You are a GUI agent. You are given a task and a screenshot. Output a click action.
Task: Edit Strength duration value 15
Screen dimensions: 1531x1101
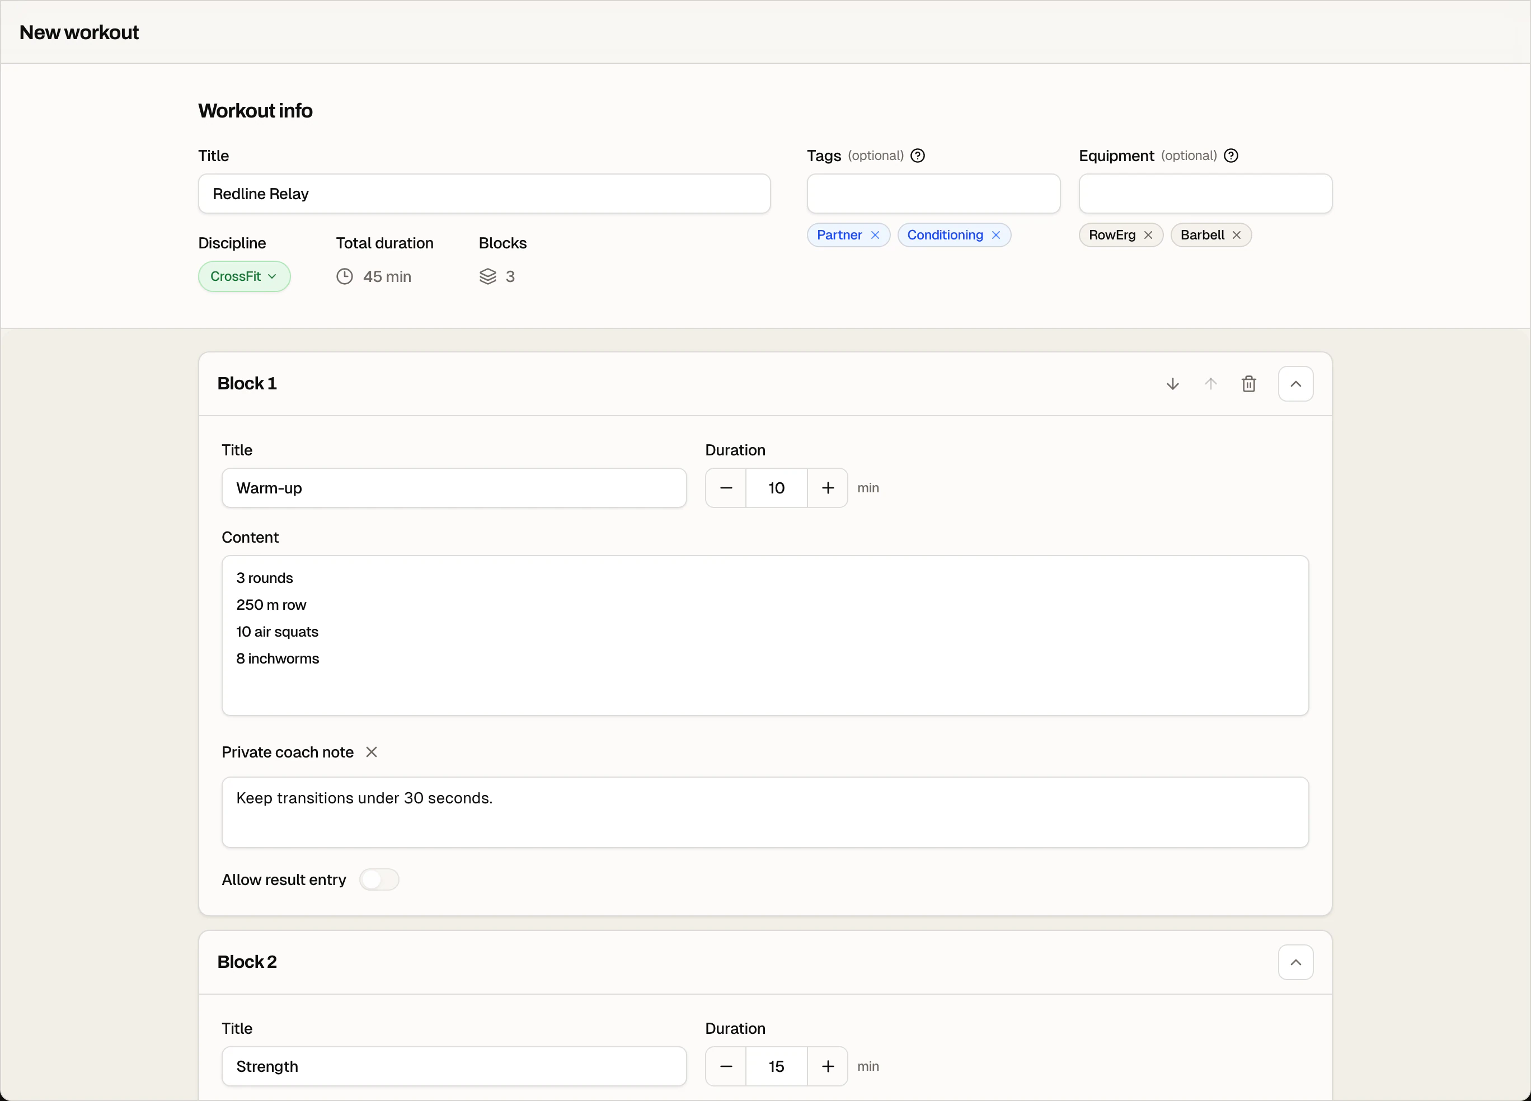[x=776, y=1066]
